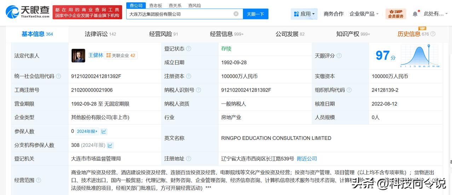
Task: Click the 大连市市场监督管理局 registration authority value
Action: click(x=96, y=159)
